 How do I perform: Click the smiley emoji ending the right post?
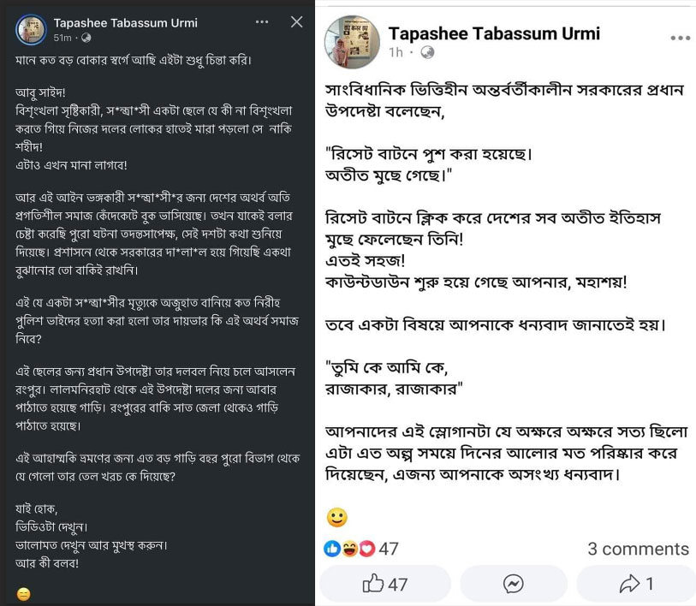pos(337,517)
